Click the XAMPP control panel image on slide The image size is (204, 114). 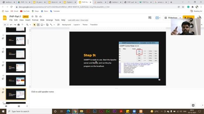139,60
